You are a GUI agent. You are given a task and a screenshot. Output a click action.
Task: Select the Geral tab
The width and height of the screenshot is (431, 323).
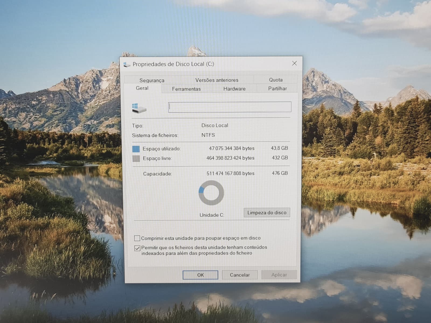pyautogui.click(x=142, y=88)
